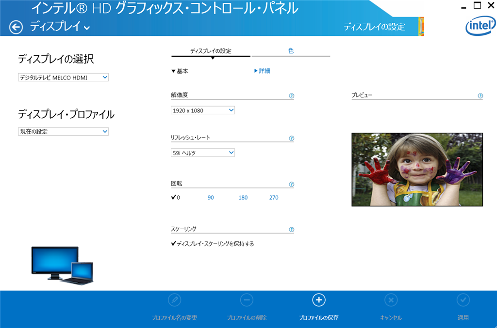Open the resolution 1920 x 1080 dropdown
The width and height of the screenshot is (497, 328).
point(203,110)
